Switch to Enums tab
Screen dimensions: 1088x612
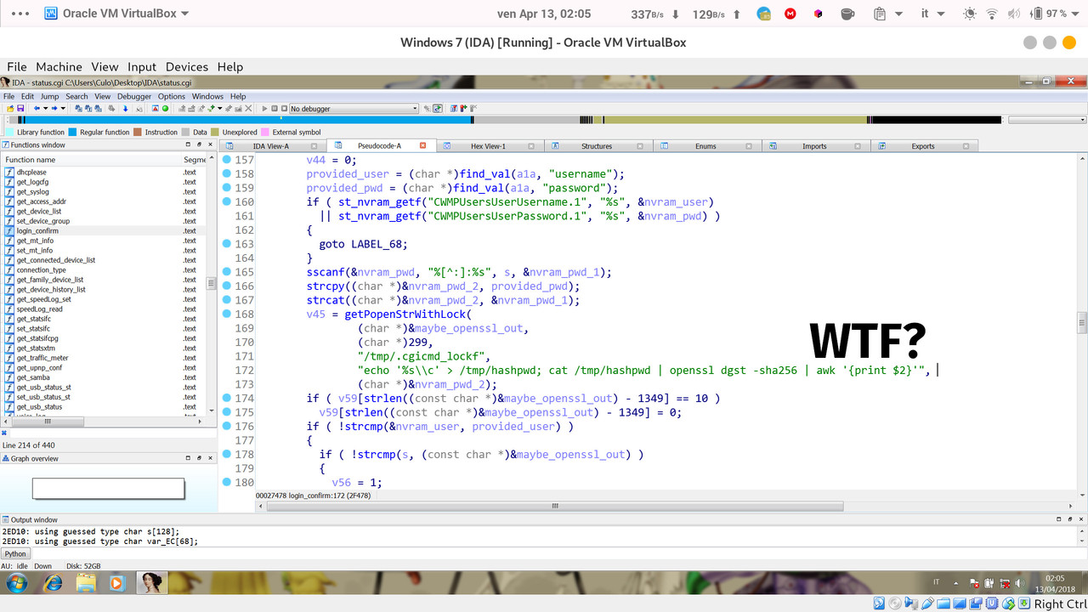click(705, 146)
